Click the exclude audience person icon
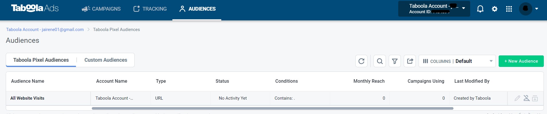The image size is (547, 114). pos(527,98)
